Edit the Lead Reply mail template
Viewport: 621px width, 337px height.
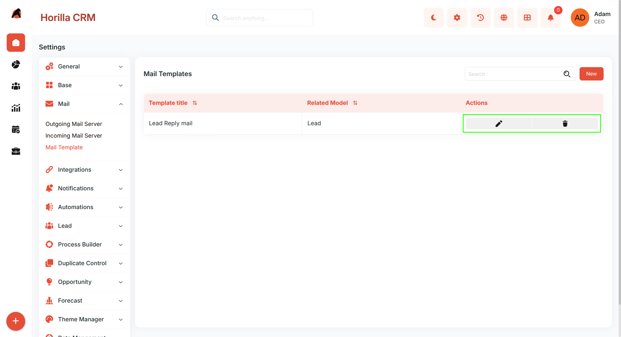point(499,124)
